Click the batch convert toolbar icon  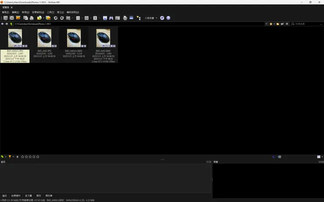pos(118,18)
